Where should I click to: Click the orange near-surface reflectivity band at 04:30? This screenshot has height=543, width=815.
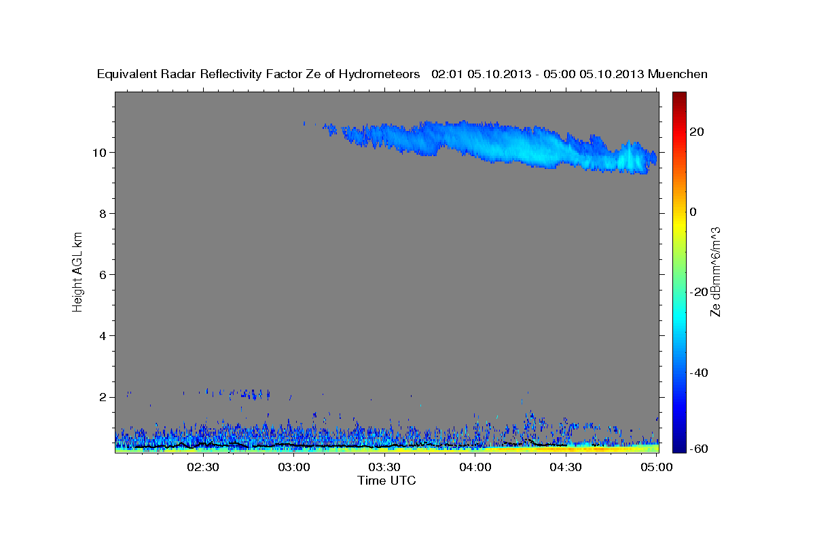[x=566, y=449]
